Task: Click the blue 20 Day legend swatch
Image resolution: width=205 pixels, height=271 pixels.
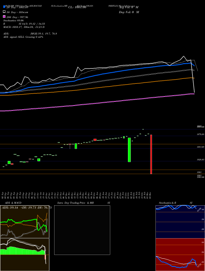Action: click(x=5, y=7)
